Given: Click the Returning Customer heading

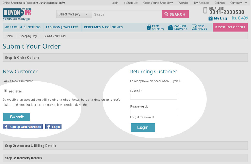Looking at the screenshot, I should [x=154, y=72].
